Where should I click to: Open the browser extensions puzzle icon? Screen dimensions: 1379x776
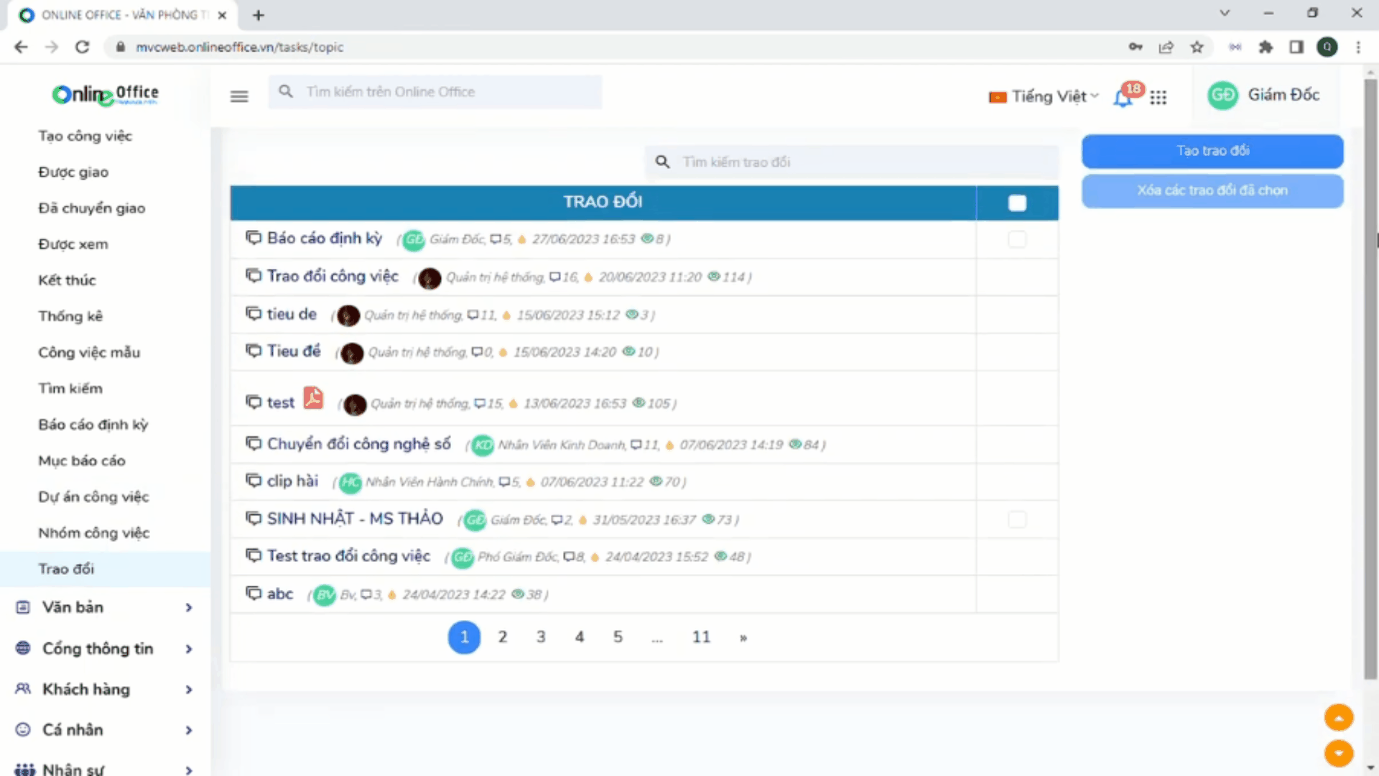[1266, 47]
